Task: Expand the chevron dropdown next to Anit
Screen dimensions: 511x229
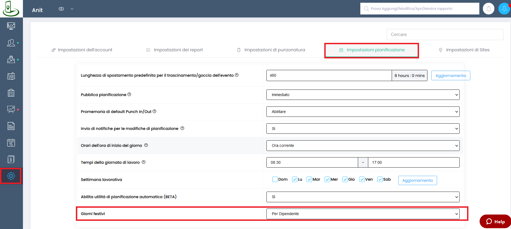Action: [x=72, y=9]
